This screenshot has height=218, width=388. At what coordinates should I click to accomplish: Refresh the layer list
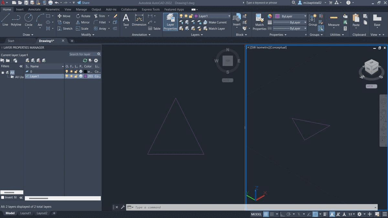85,60
